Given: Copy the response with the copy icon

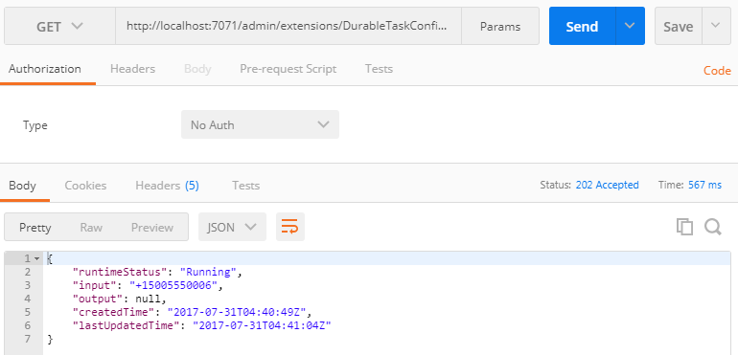Looking at the screenshot, I should [x=684, y=227].
